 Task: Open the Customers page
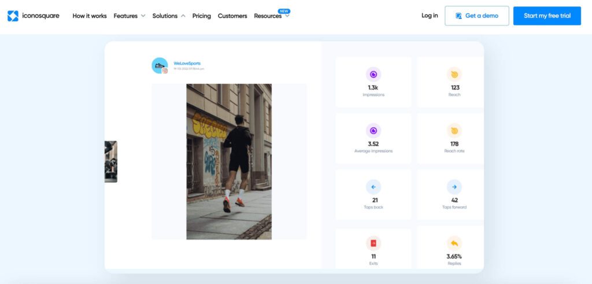[232, 16]
